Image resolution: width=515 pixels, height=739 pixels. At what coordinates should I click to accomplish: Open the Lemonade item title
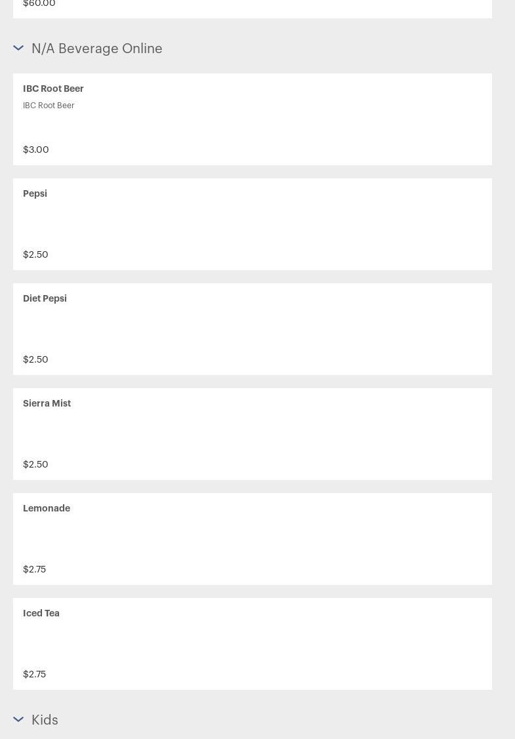click(x=47, y=508)
